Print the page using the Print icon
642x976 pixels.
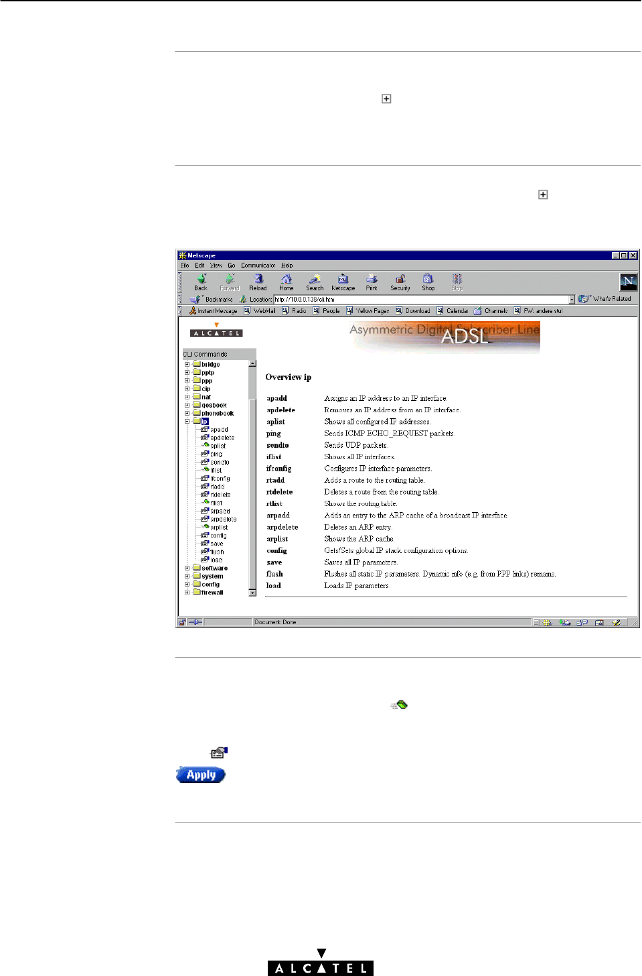(372, 279)
